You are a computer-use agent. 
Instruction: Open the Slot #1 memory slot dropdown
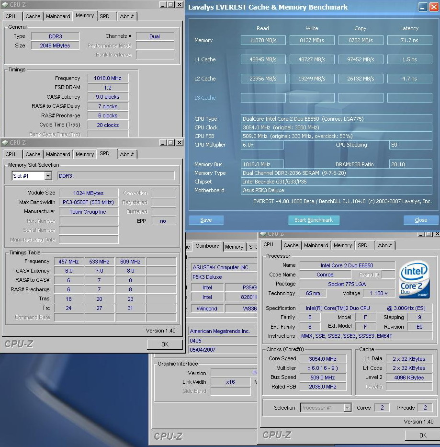(x=48, y=176)
